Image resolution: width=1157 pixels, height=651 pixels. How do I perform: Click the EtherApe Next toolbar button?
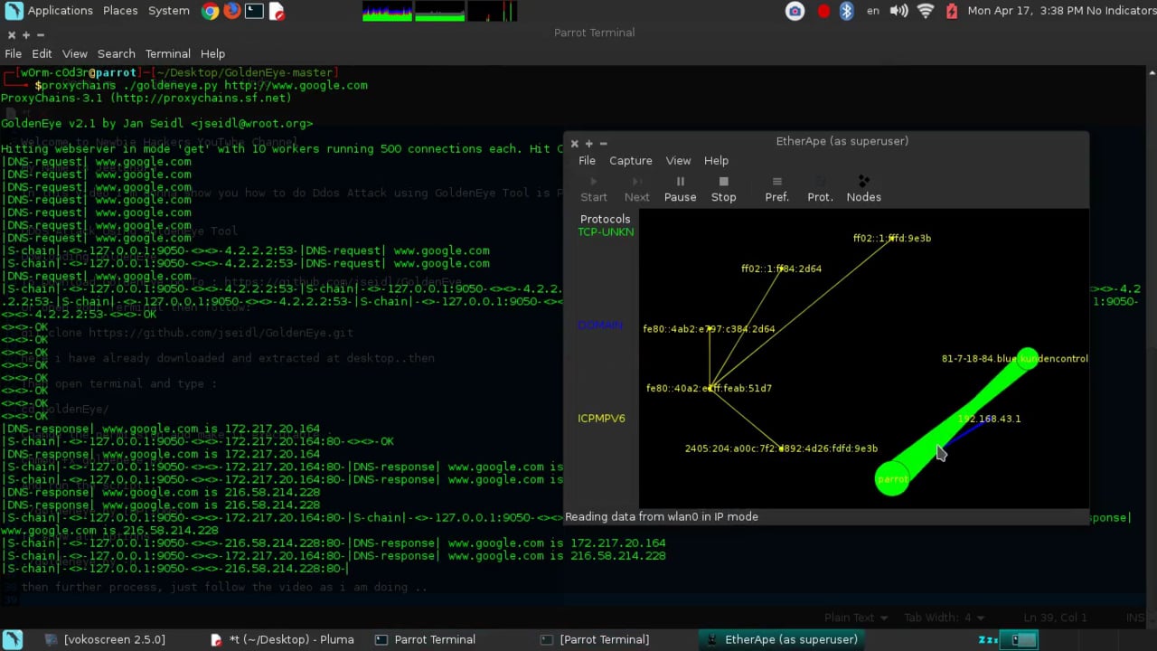[636, 189]
